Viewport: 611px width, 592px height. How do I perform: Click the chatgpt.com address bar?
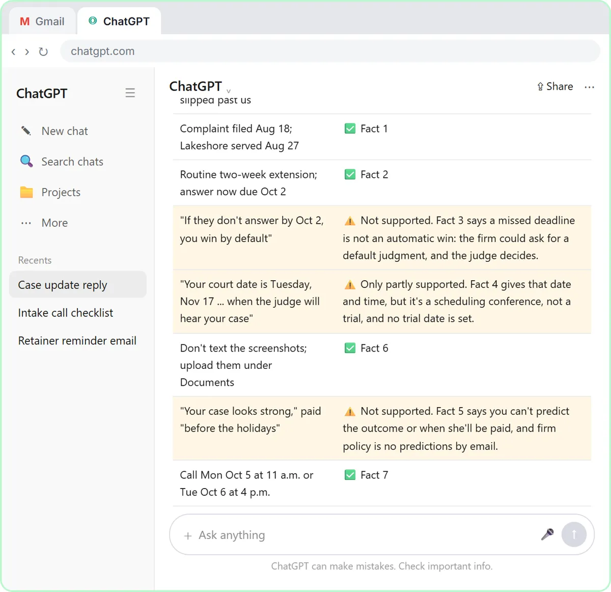click(330, 51)
